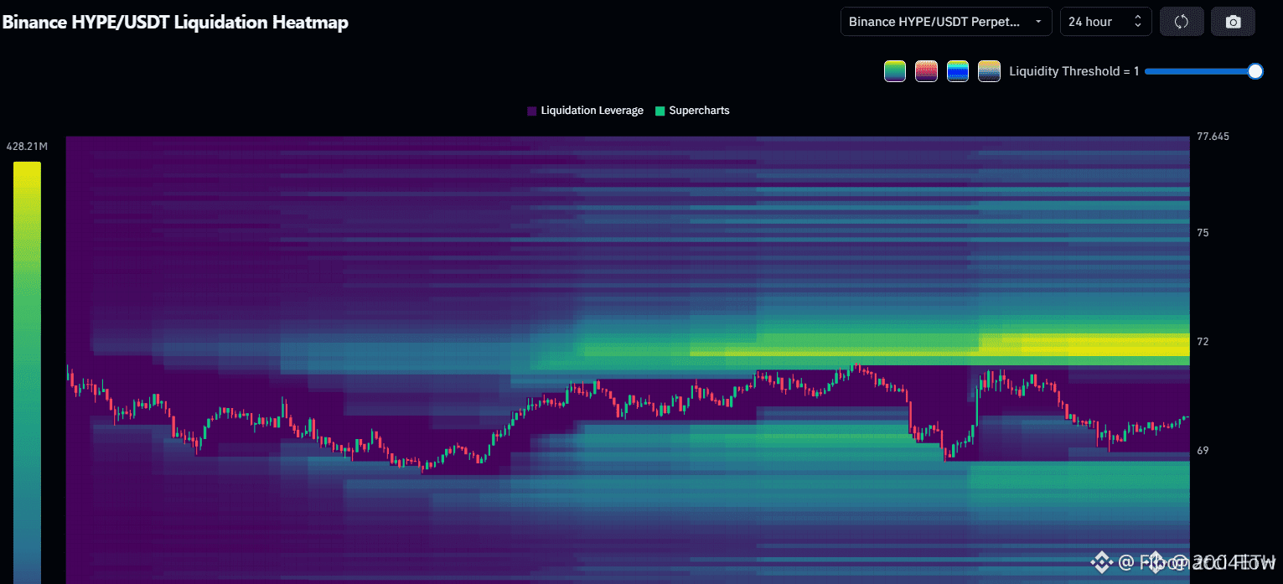Screen dimensions: 1283x584
Task: Click the vertical color scale gradient bar
Action: (x=27, y=373)
